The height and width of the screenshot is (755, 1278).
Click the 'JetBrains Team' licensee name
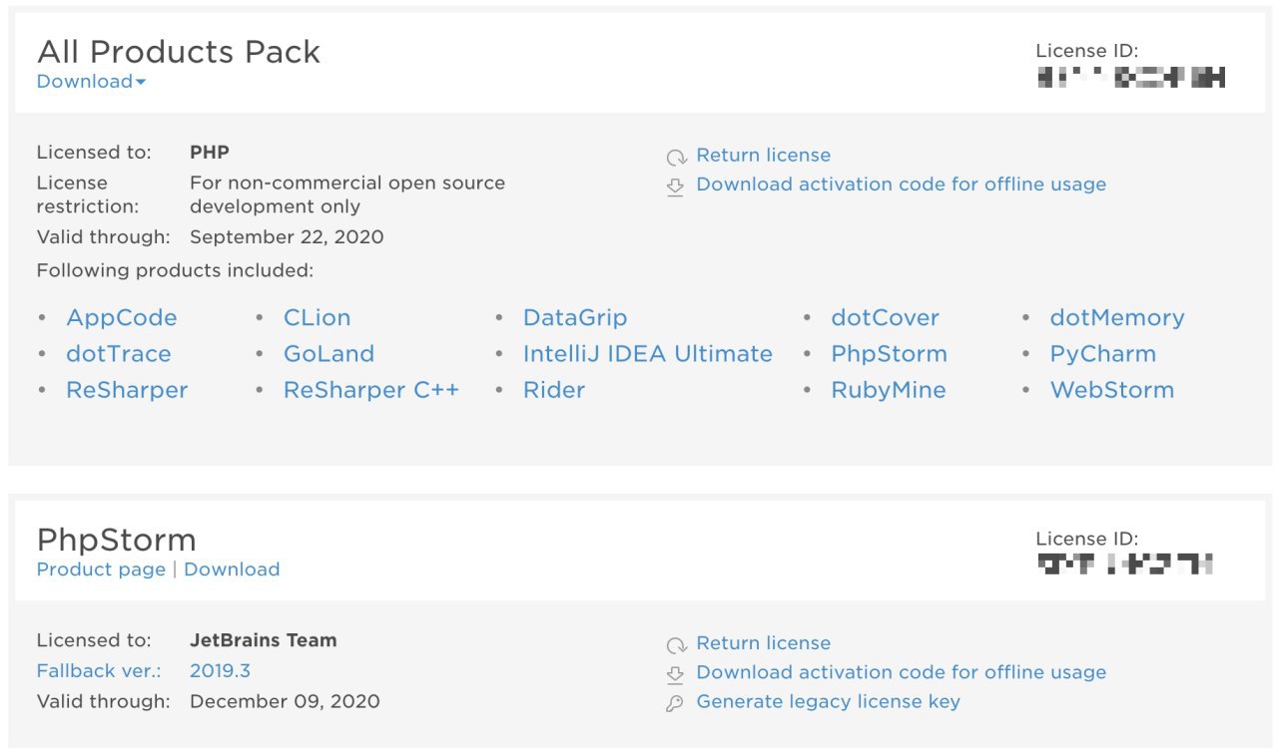tap(263, 640)
